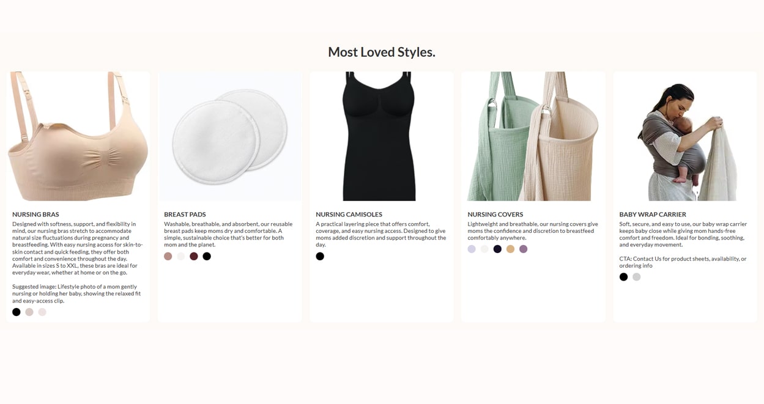Select black swatch under Nursing Camisoles

click(320, 257)
